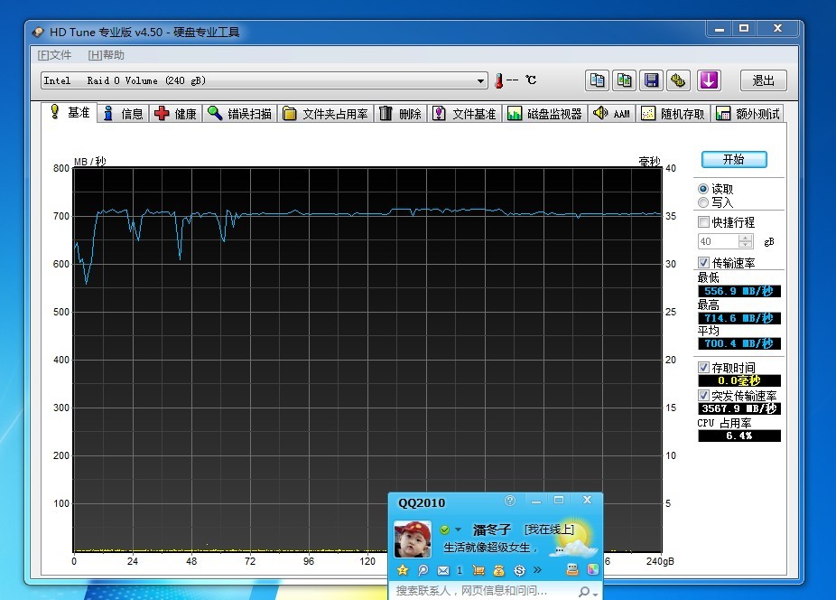Click the CPU usage value 6.4%

pos(739,436)
